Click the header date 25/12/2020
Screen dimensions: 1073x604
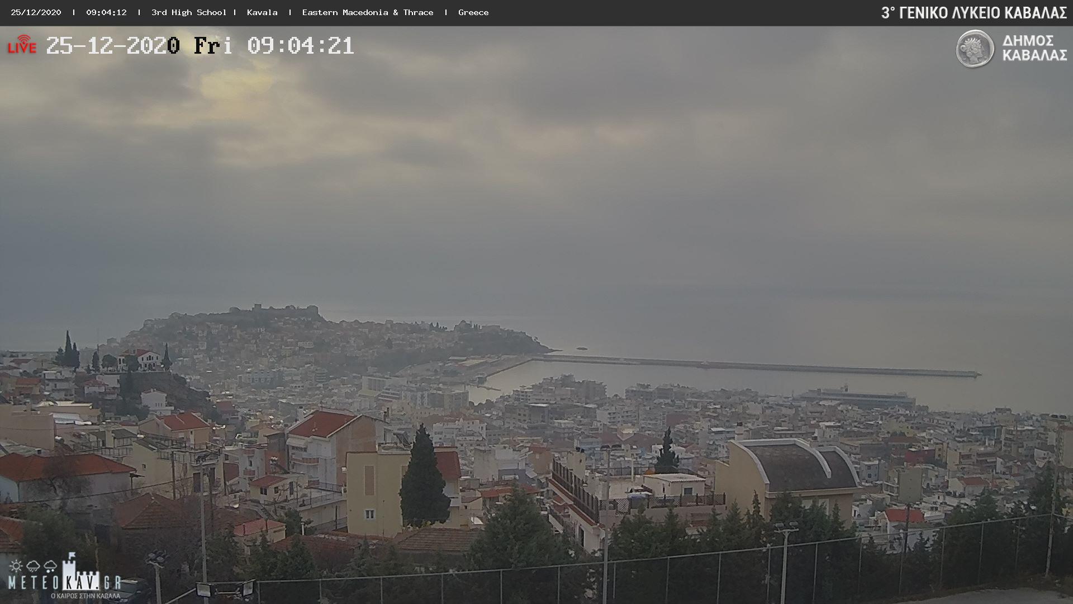pyautogui.click(x=36, y=12)
